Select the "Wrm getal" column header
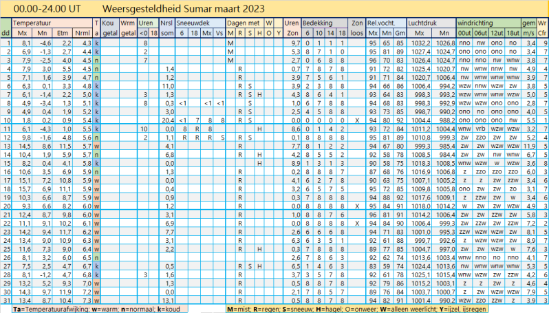Screen dimensions: 549x313 [x=128, y=28]
